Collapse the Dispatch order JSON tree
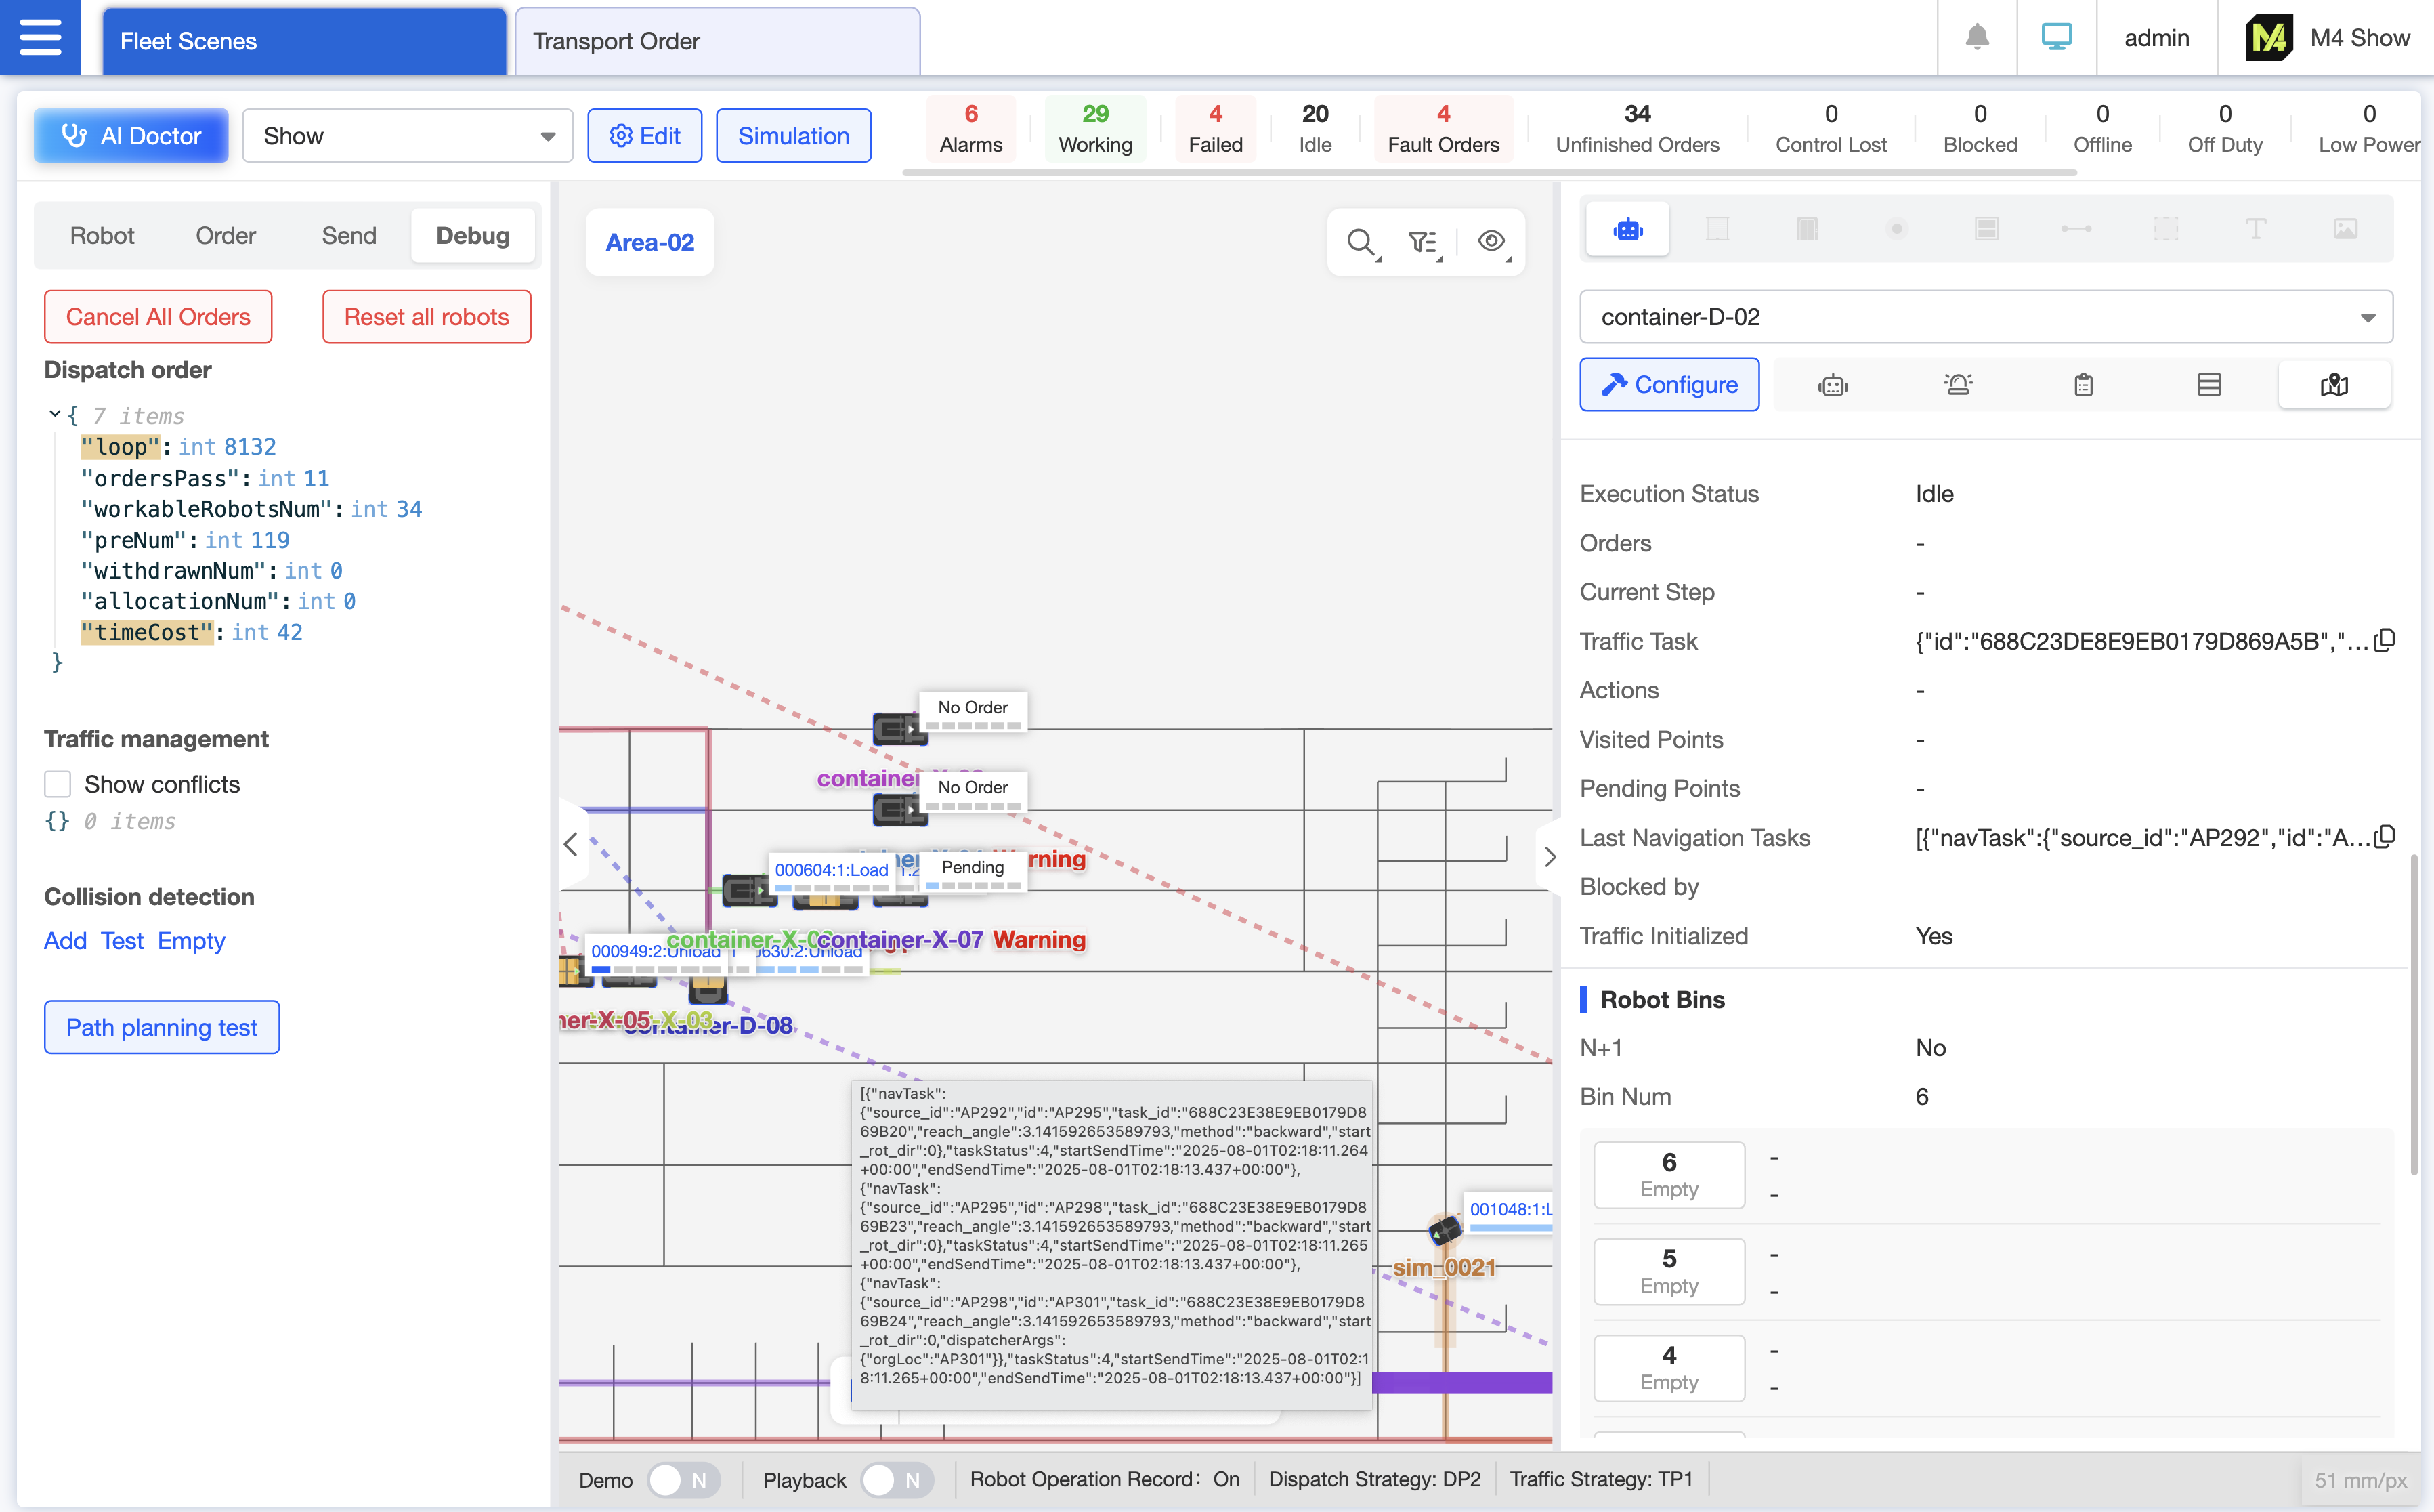Screen dimensions: 2434x1512 click(x=54, y=414)
